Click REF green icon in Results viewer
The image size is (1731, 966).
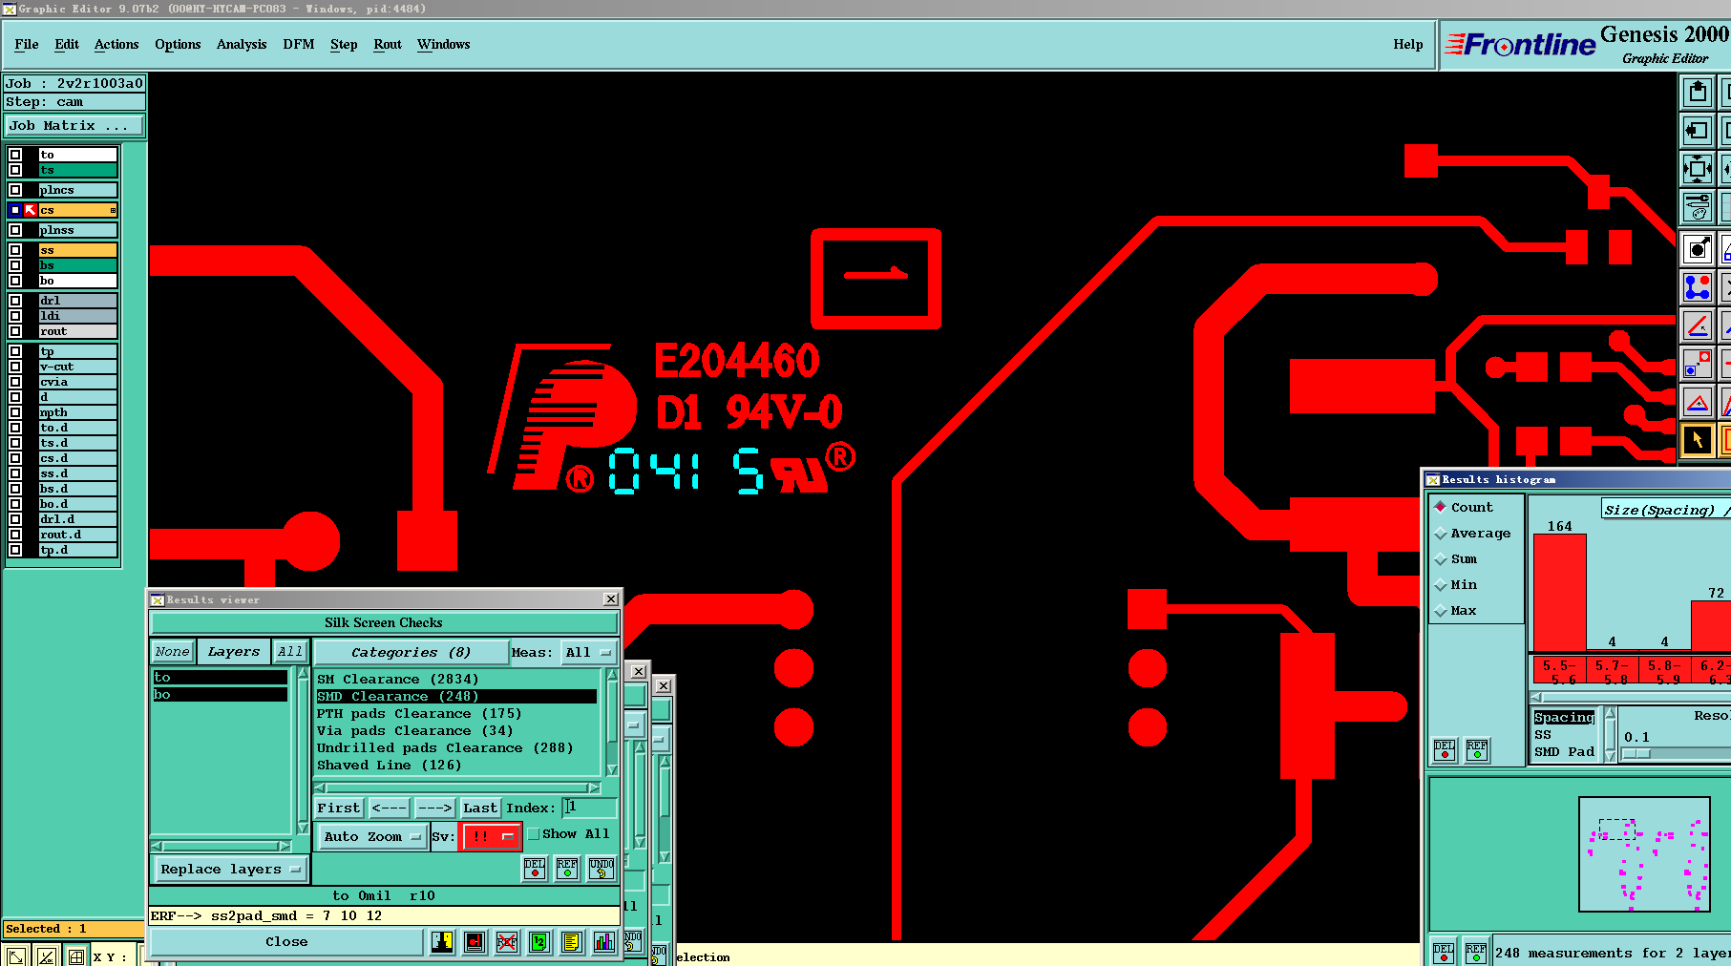[x=567, y=868]
